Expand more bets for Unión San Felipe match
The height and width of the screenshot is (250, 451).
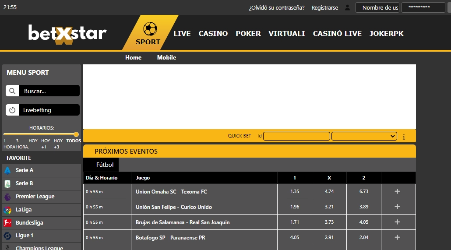click(x=397, y=207)
